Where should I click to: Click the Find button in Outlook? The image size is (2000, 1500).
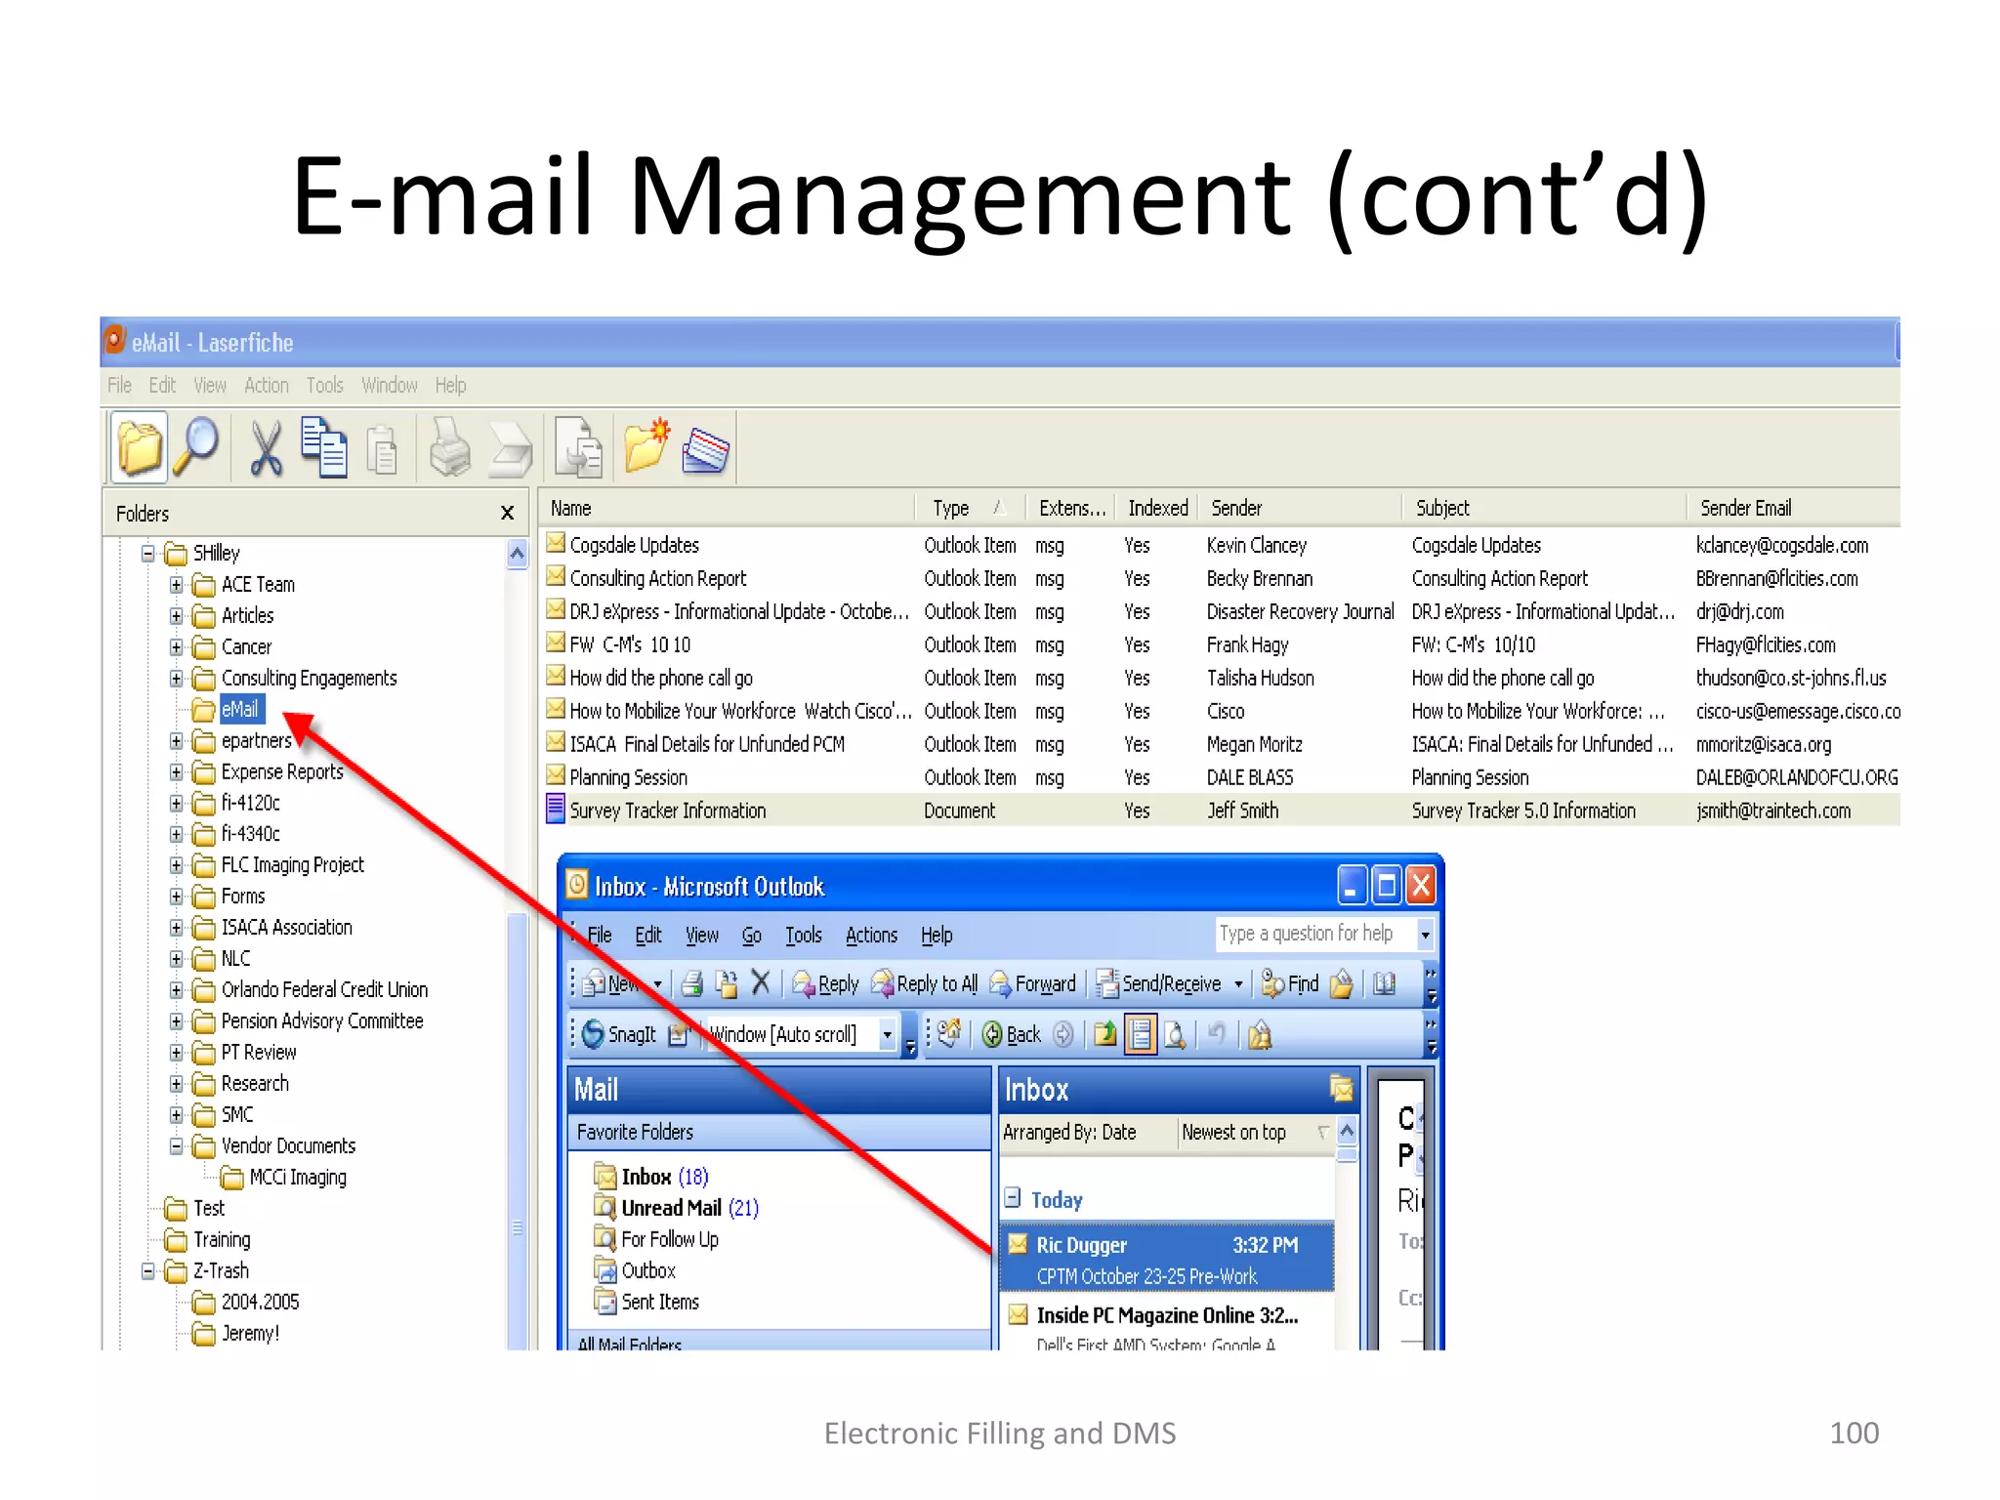point(1290,983)
